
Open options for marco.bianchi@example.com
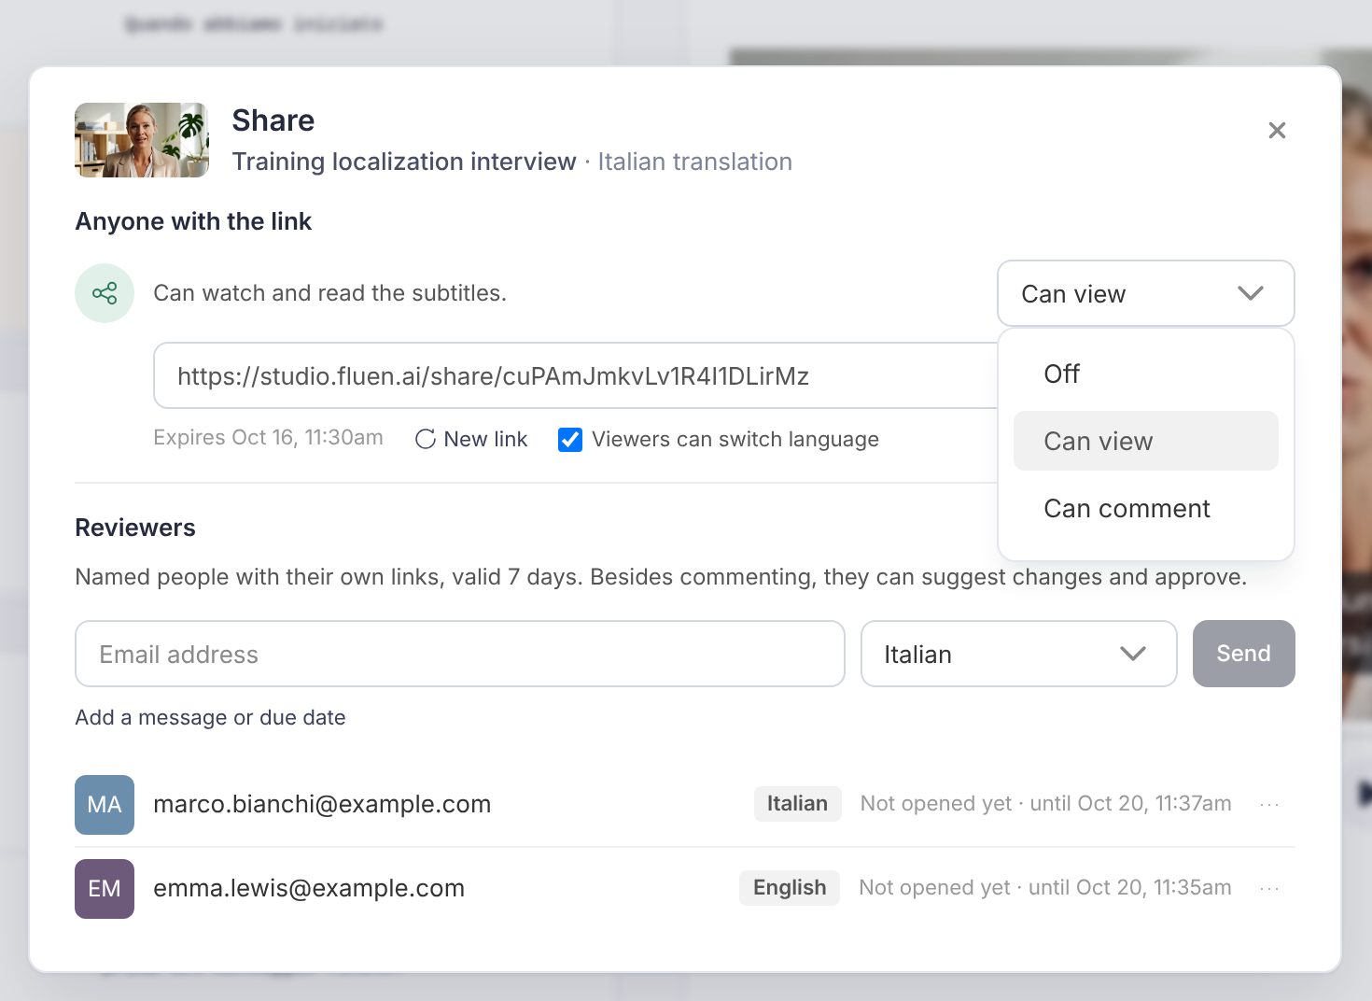(1269, 804)
